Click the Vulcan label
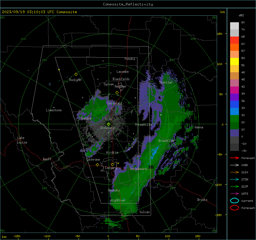The image size is (256, 240). pyautogui.click(x=145, y=212)
